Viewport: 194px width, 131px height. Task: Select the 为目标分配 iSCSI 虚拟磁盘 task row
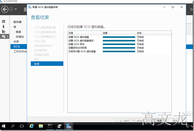click(120, 51)
